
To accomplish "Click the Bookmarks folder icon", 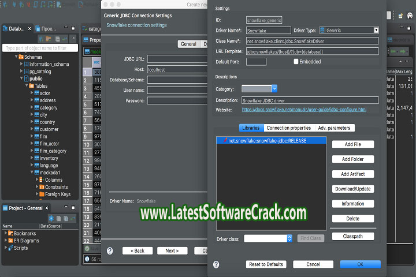I will 9,233.
